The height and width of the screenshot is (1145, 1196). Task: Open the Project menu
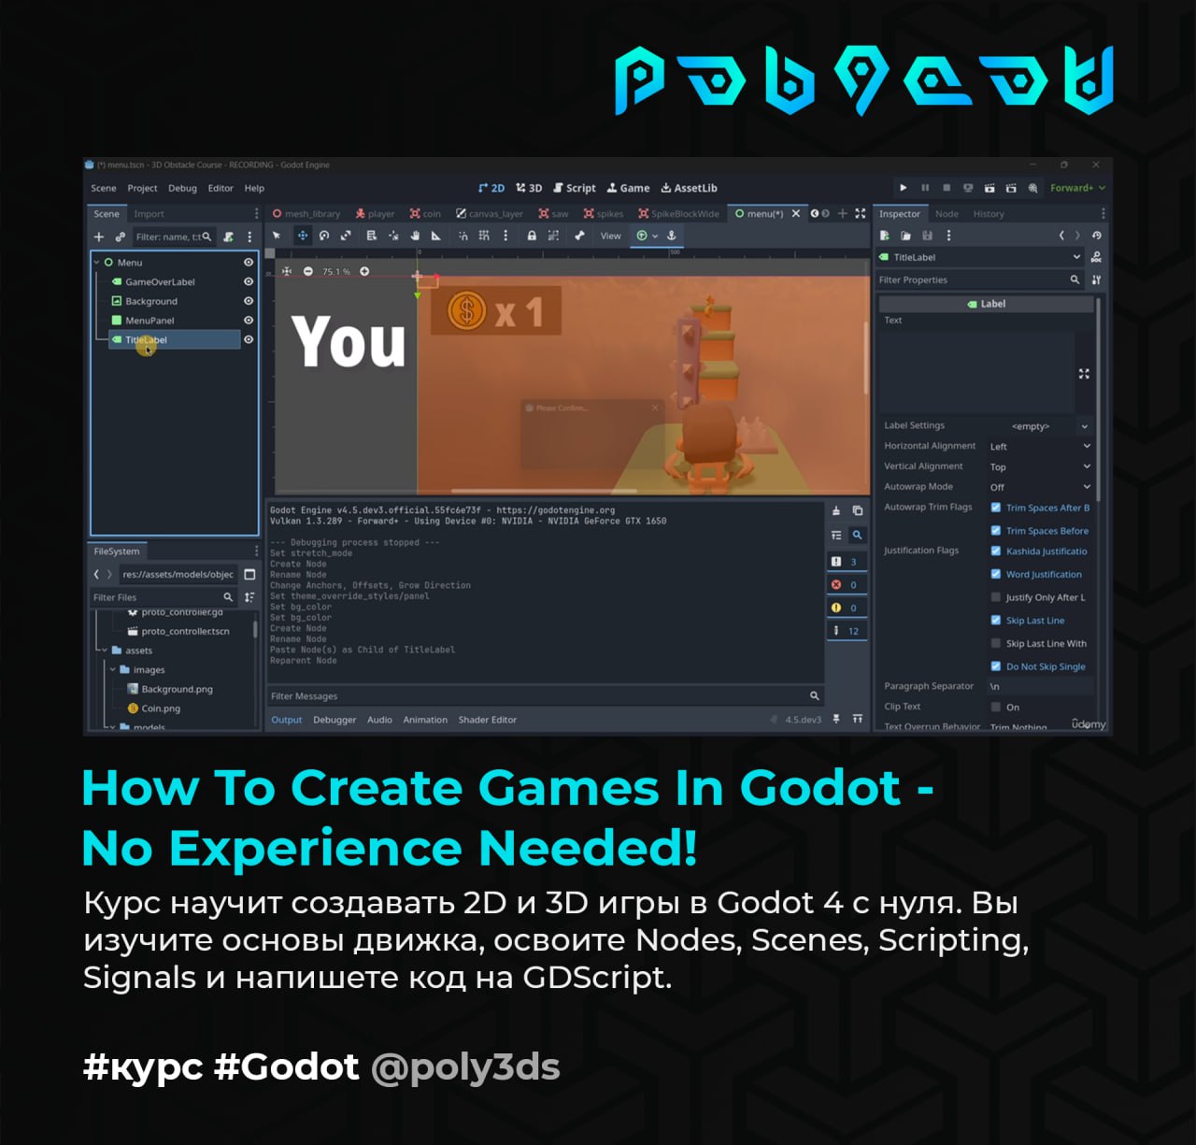tap(142, 188)
